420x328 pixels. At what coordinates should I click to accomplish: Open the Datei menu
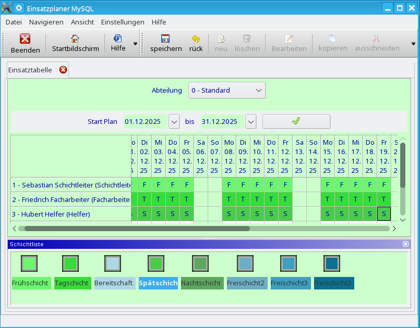point(14,22)
